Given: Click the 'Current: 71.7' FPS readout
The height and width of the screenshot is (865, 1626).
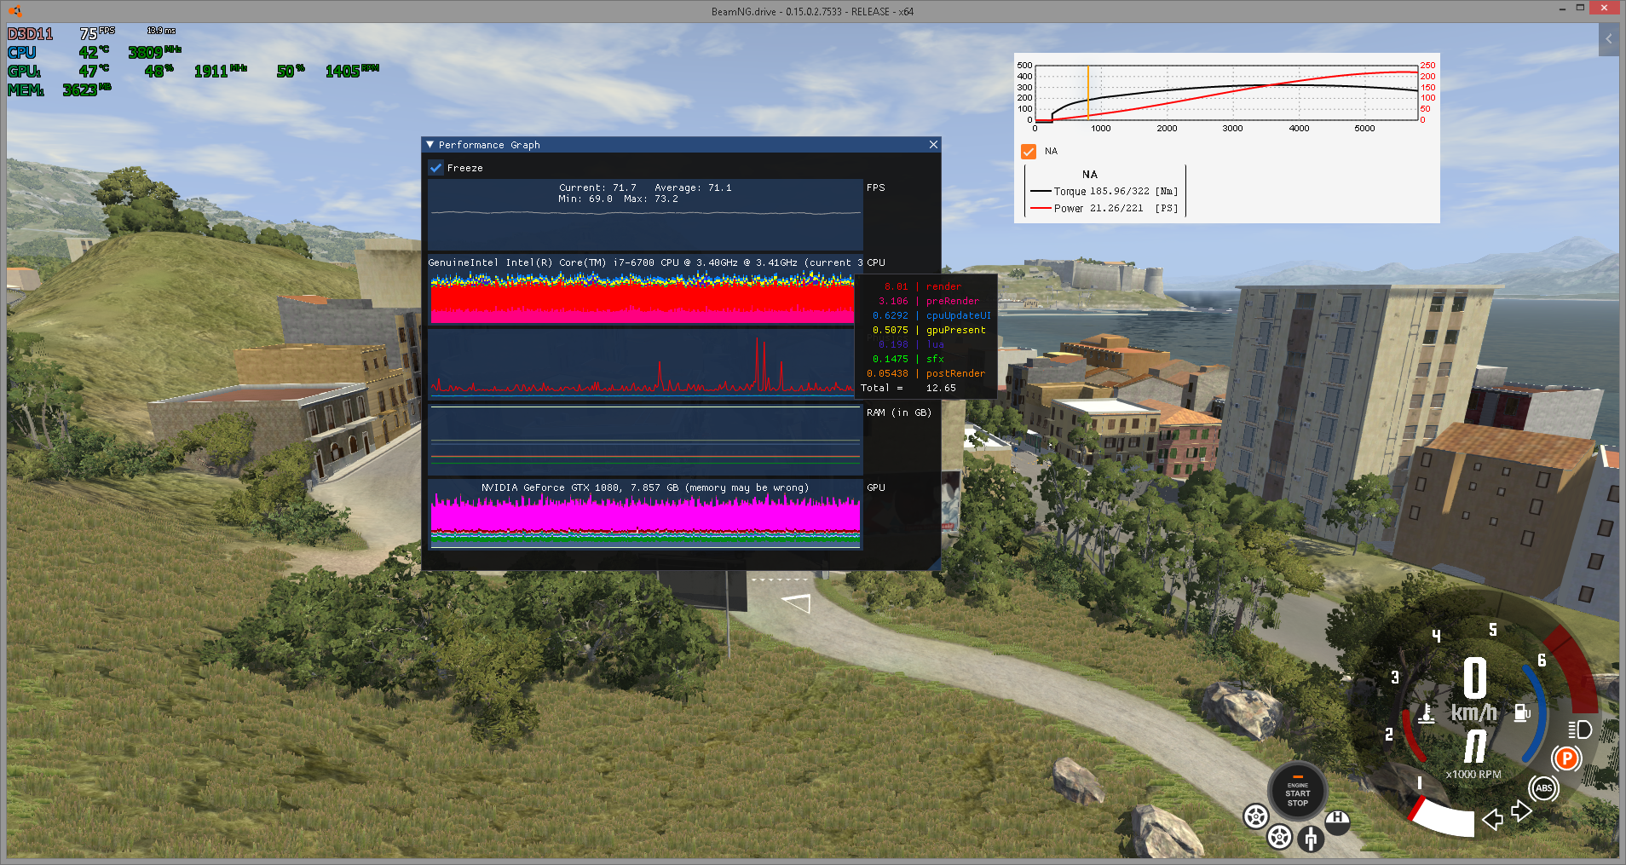Looking at the screenshot, I should [x=597, y=187].
